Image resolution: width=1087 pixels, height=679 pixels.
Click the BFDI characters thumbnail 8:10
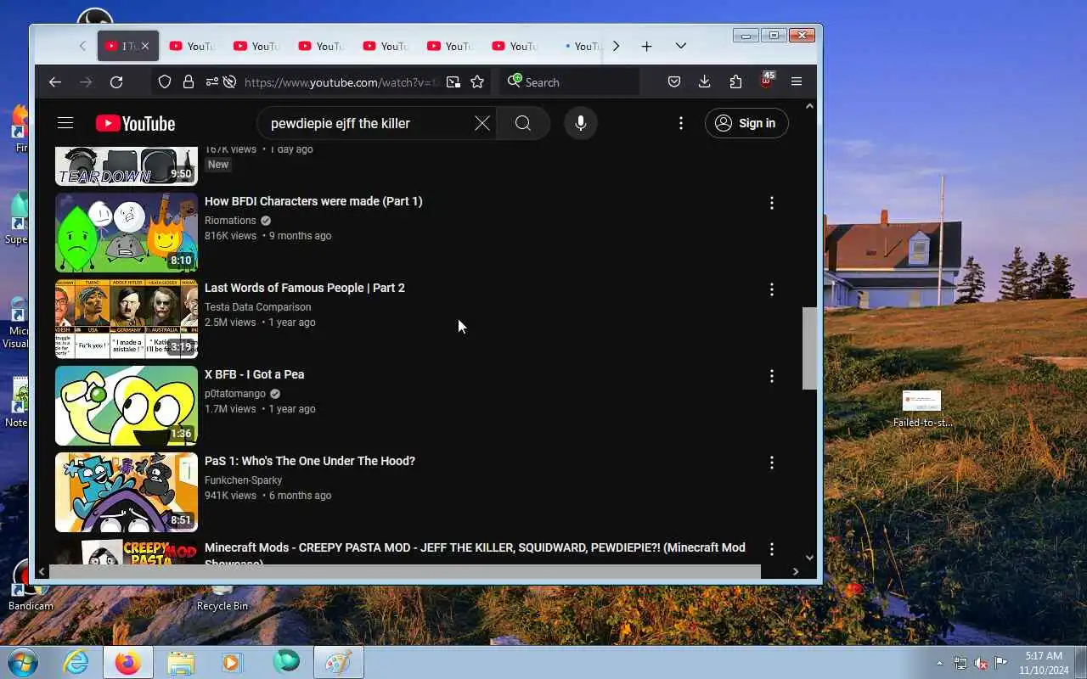click(x=127, y=233)
